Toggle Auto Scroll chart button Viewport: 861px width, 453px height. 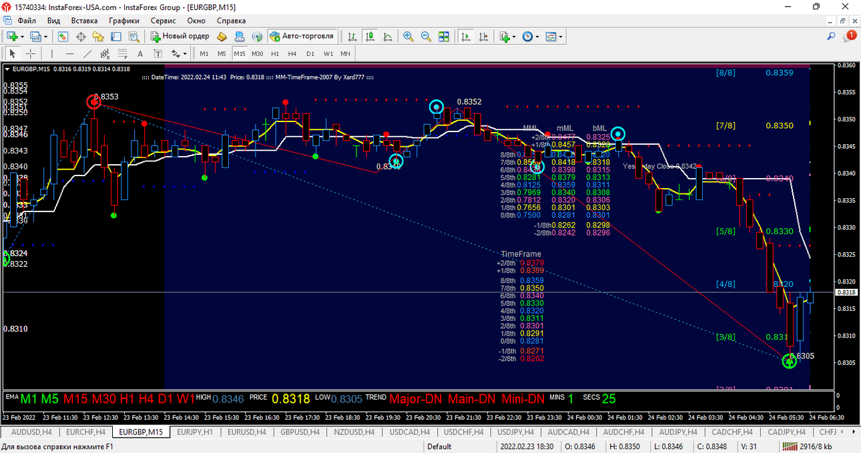465,36
